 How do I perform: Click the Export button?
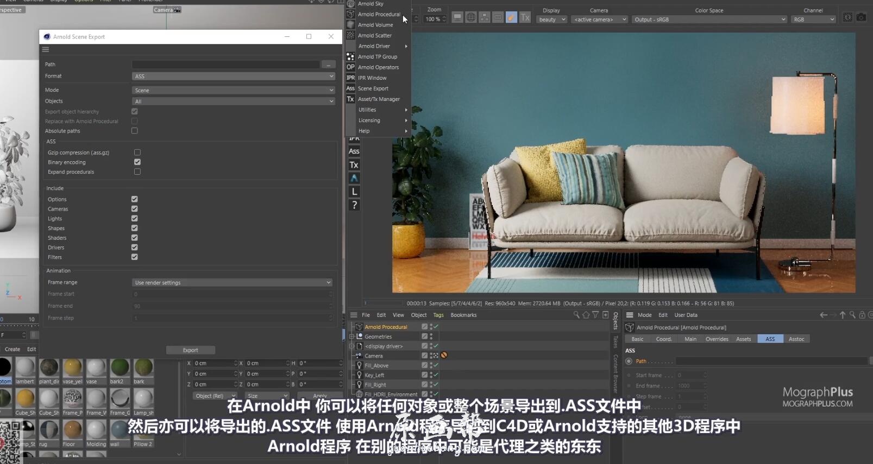click(x=190, y=350)
